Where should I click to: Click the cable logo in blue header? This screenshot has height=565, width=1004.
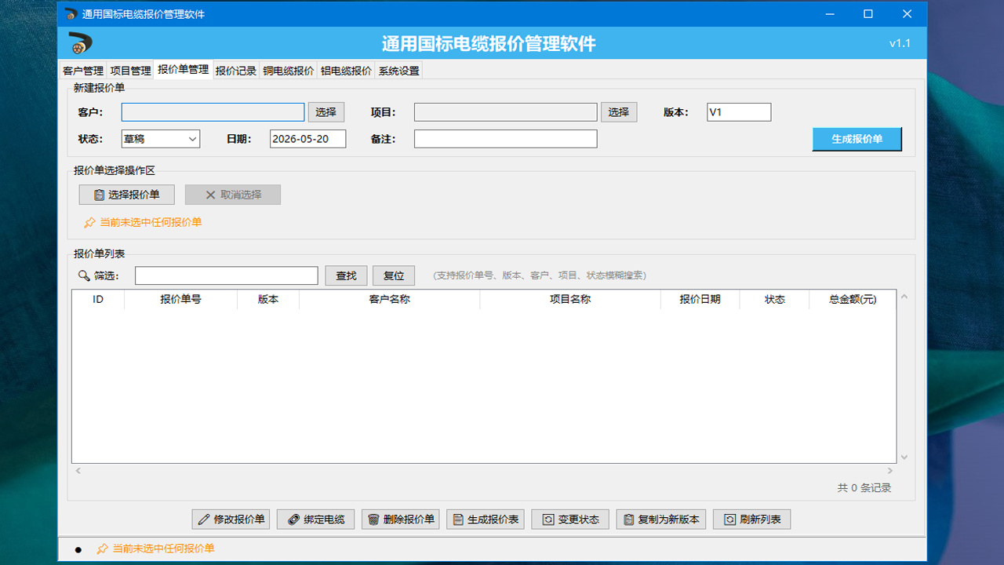(80, 43)
